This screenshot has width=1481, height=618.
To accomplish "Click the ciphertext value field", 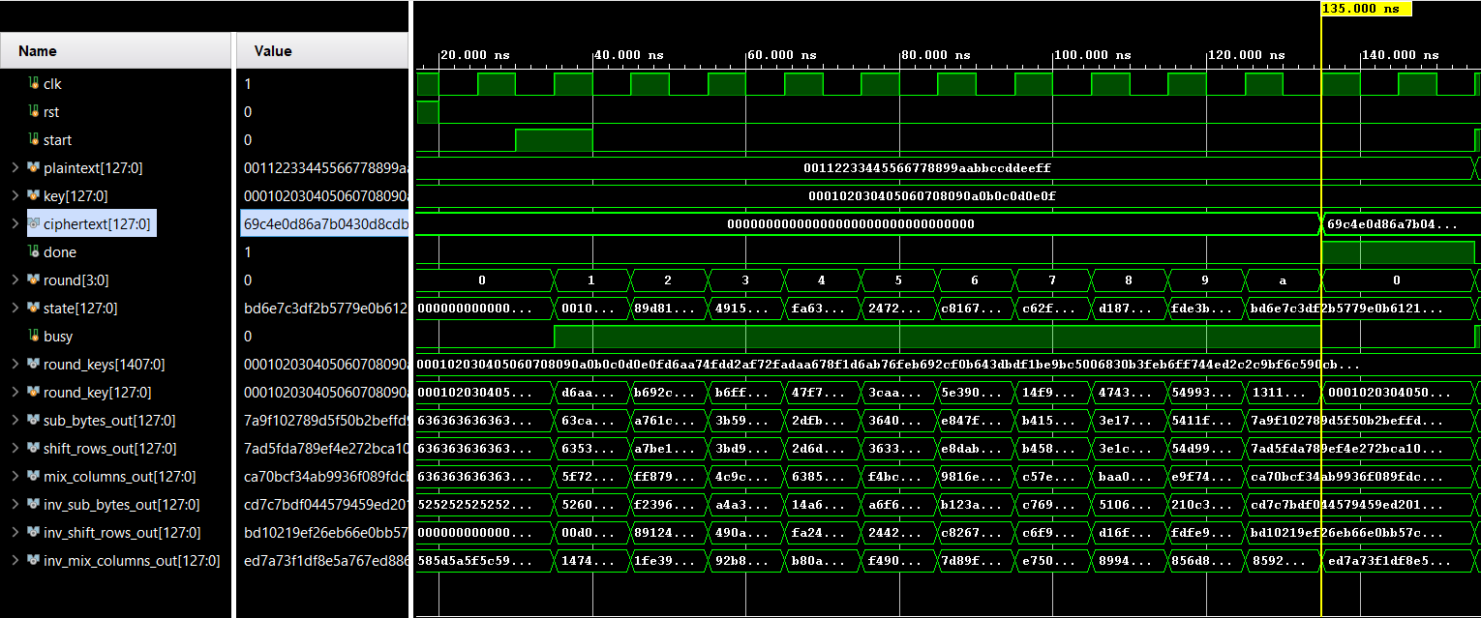I will 323,224.
